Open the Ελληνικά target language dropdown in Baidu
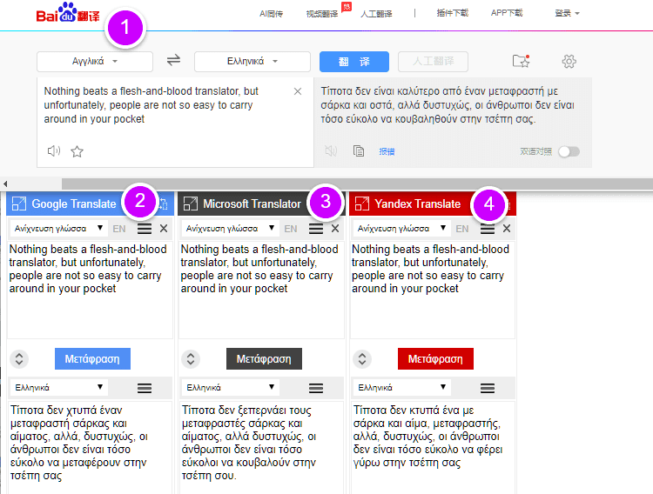This screenshot has width=653, height=494. coord(252,62)
